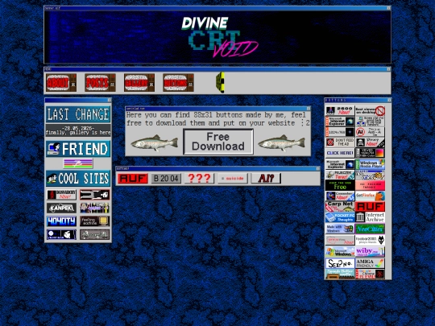
Task: Click the Made with Windows badge
Action: pos(340,229)
